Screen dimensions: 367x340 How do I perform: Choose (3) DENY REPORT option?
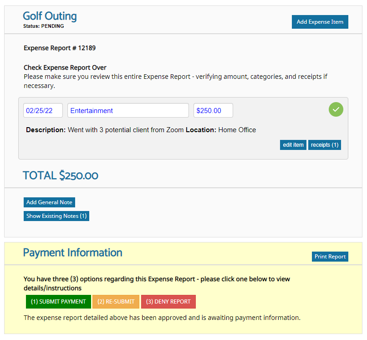168,302
